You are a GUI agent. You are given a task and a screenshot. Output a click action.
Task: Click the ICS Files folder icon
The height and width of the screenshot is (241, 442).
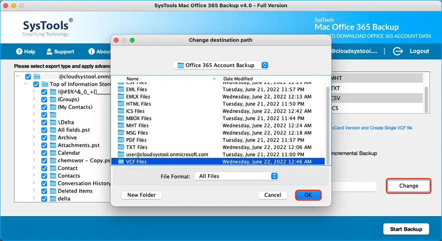point(121,111)
